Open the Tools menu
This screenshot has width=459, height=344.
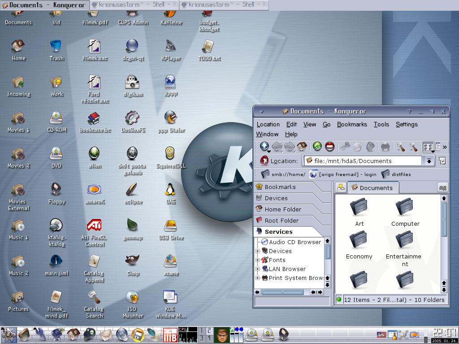381,125
